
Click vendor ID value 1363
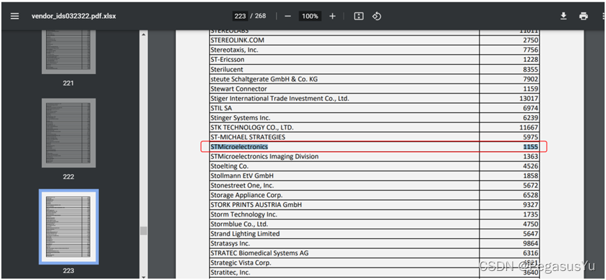click(x=531, y=157)
